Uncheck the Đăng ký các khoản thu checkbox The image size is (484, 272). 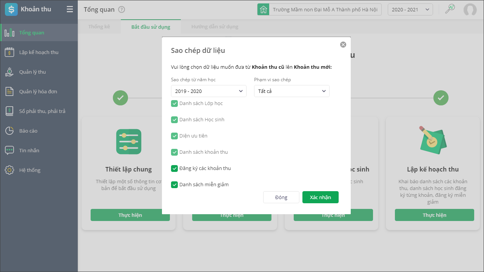[x=174, y=168]
